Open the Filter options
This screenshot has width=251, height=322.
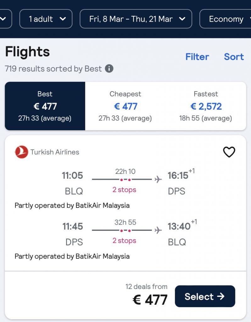[x=197, y=57]
